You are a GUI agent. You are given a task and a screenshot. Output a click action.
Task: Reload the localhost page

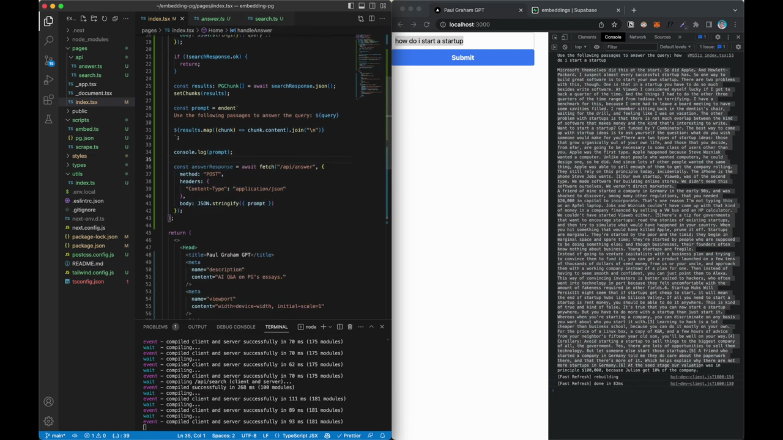pos(426,24)
